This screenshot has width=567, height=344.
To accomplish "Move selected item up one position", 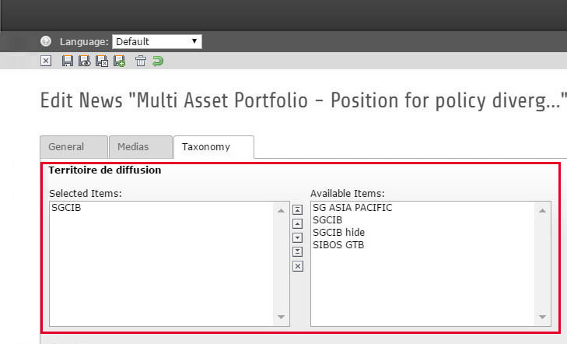I will (297, 224).
